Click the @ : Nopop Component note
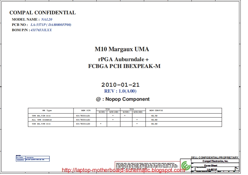The height and width of the screenshot is (175, 248). pos(123,99)
